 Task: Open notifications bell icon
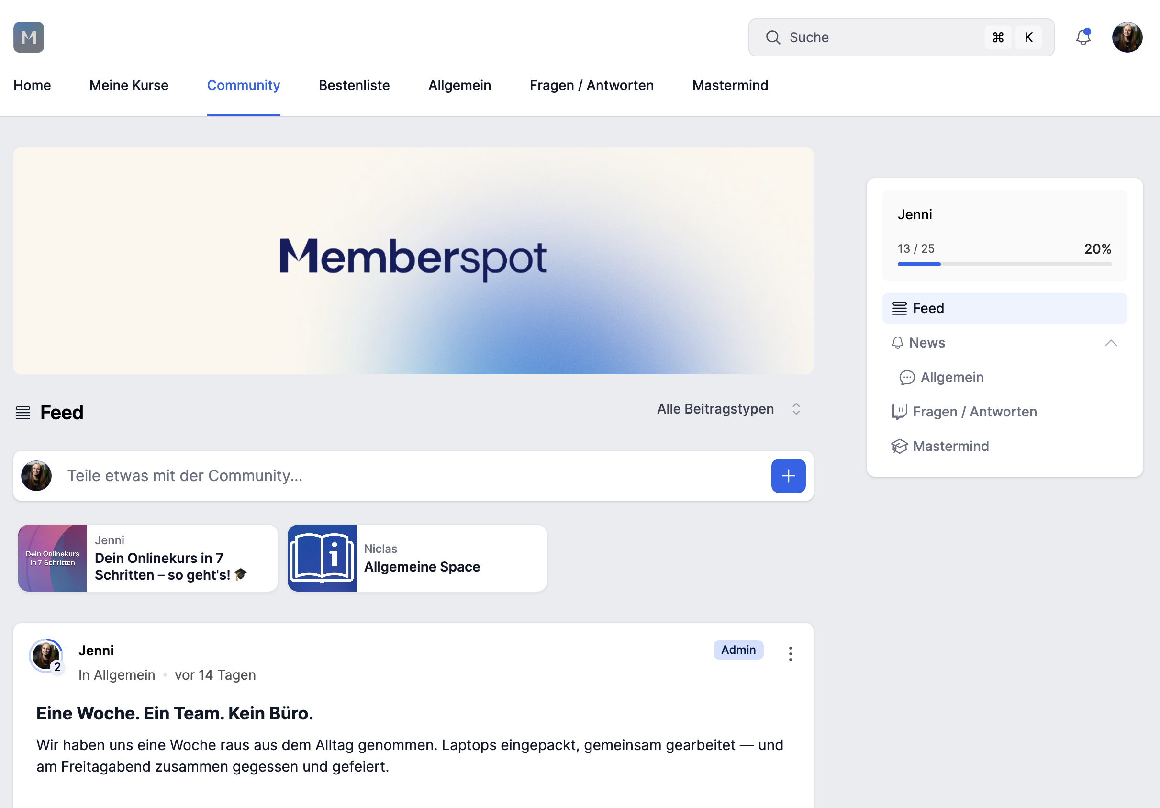tap(1082, 37)
